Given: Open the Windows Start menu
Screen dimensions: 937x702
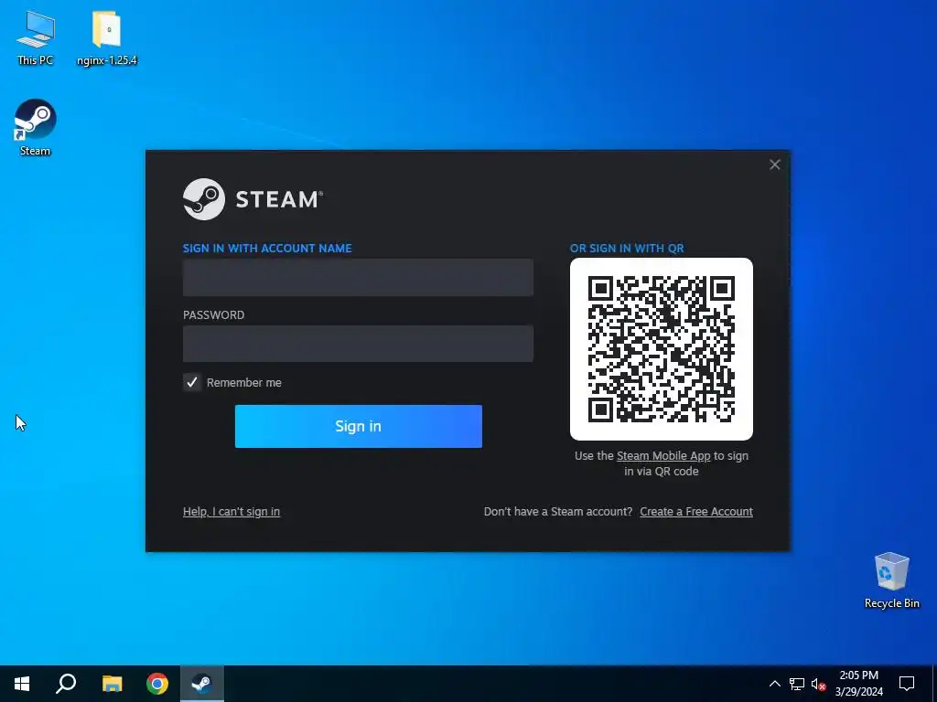Looking at the screenshot, I should click(22, 684).
